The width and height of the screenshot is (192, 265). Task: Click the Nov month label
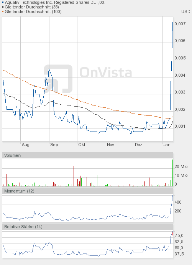click(x=110, y=145)
